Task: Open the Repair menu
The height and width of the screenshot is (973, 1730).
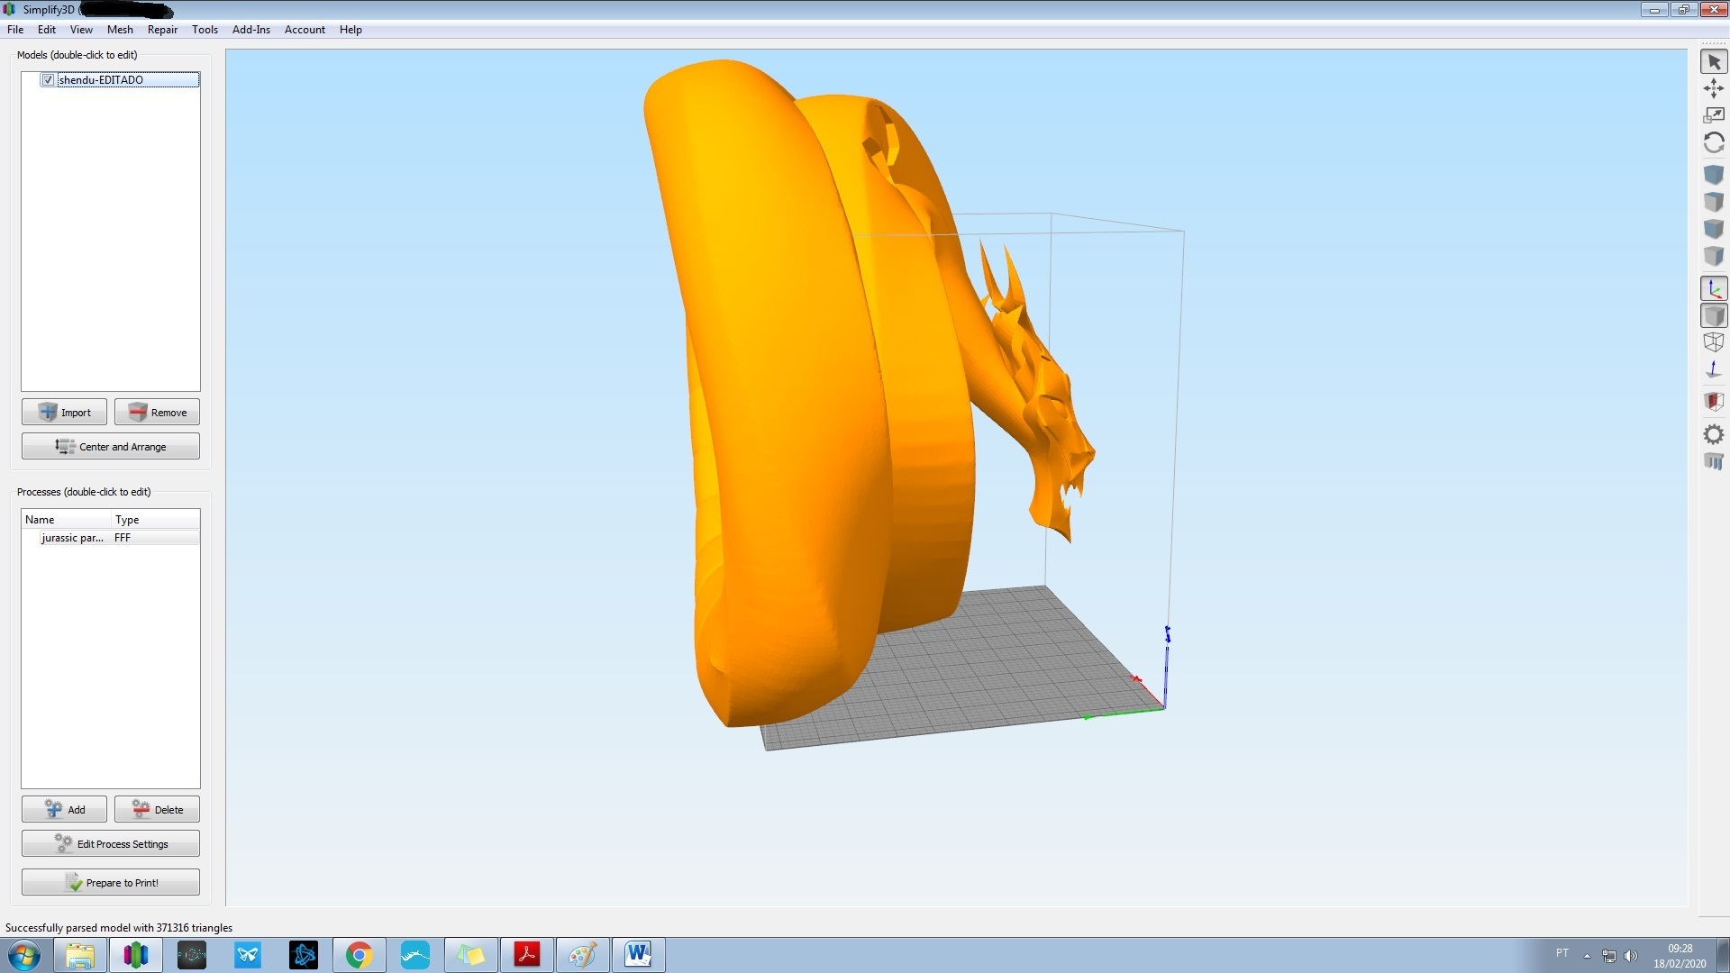Action: (162, 29)
